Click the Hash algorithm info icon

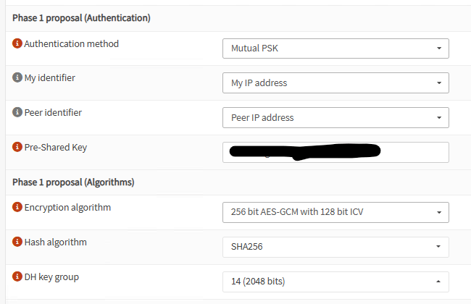(x=17, y=242)
